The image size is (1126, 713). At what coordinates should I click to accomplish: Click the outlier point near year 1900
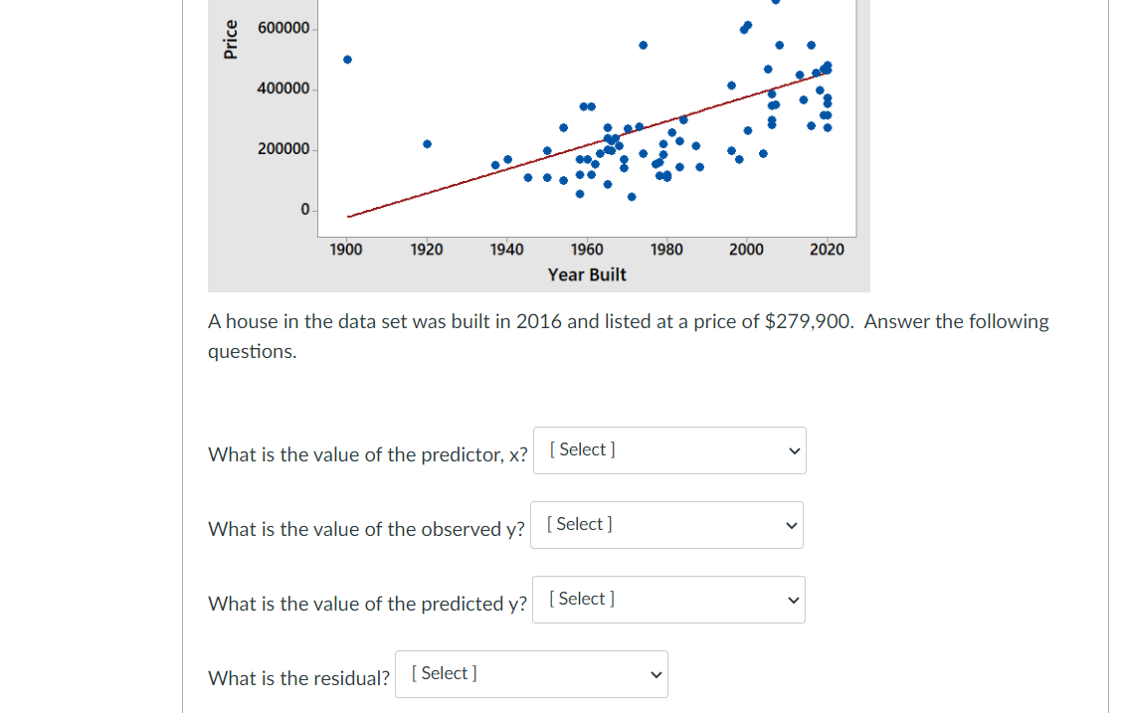pyautogui.click(x=346, y=60)
